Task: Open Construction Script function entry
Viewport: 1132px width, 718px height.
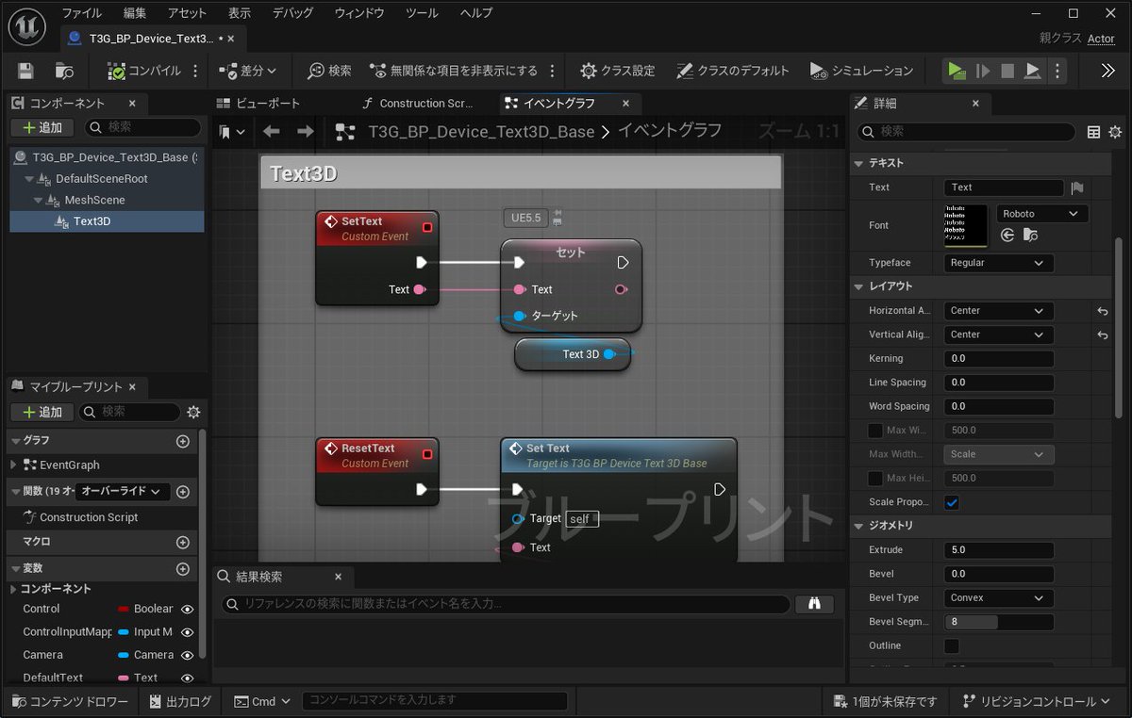Action: (89, 517)
